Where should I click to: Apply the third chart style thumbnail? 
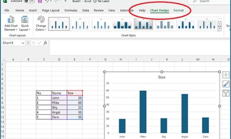[101, 24]
